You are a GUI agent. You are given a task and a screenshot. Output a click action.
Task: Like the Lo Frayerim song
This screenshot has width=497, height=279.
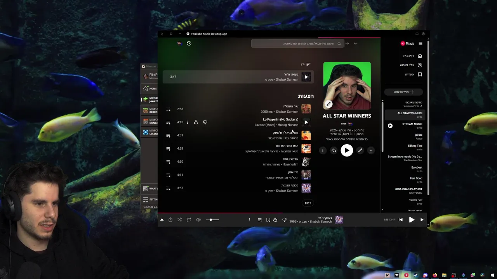(x=196, y=122)
